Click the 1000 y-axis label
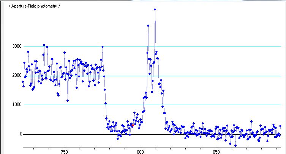Viewport: 286px width, 154px height. tap(16, 105)
